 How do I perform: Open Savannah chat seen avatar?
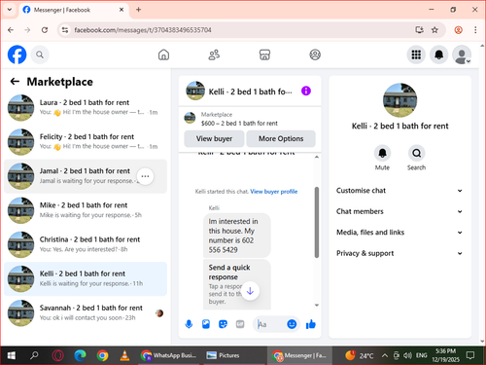159,313
